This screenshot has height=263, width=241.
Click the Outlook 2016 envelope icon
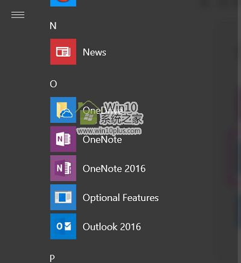pos(63,226)
